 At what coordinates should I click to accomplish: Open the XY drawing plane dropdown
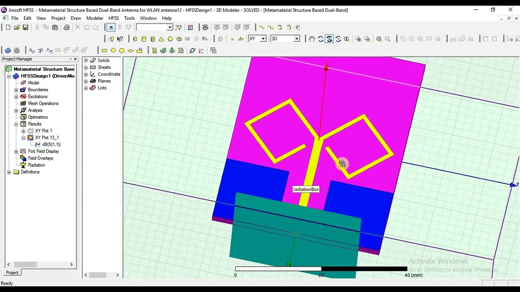click(263, 39)
